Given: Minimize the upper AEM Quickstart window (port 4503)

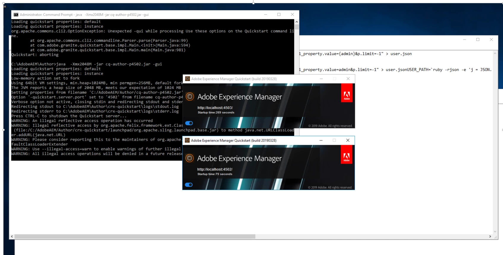Looking at the screenshot, I should [321, 79].
